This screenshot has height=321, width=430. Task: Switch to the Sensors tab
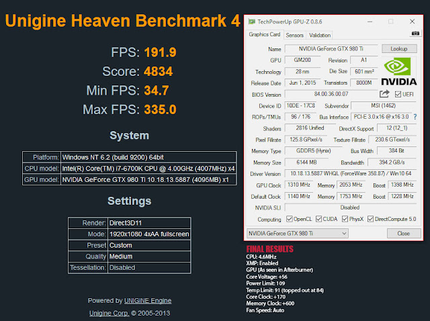click(294, 35)
